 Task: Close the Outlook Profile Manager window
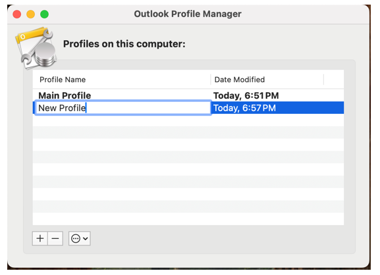[x=16, y=14]
